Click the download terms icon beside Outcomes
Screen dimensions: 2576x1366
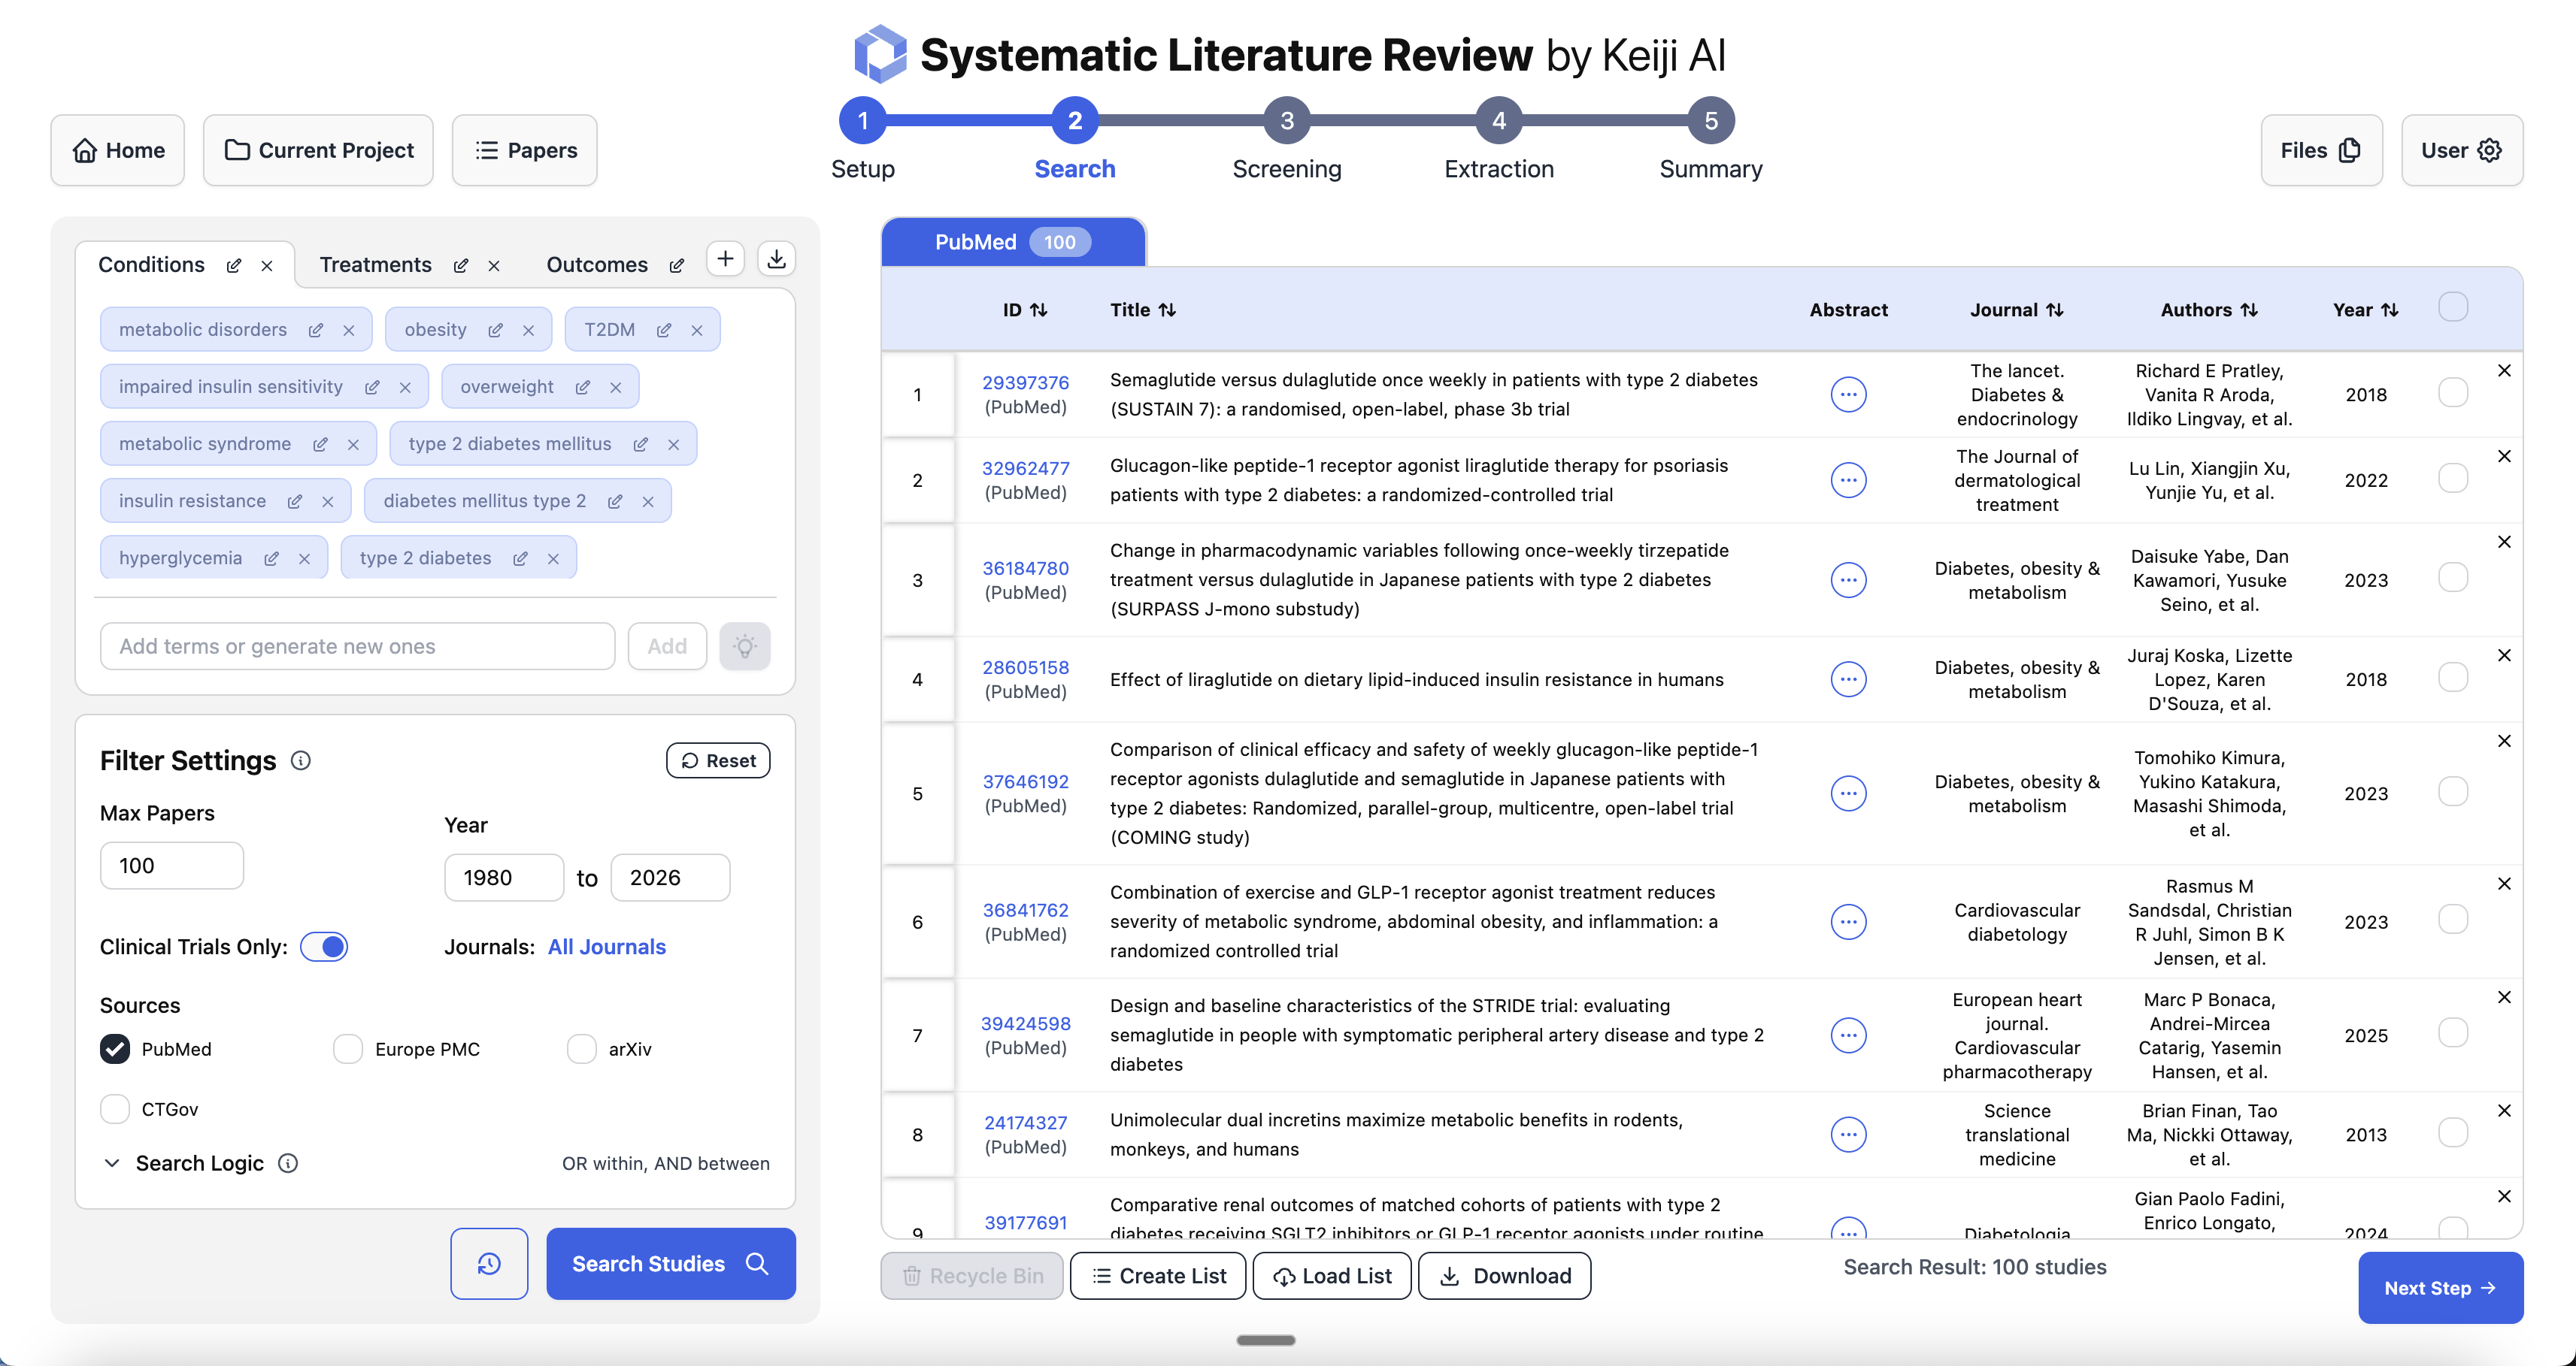[776, 258]
